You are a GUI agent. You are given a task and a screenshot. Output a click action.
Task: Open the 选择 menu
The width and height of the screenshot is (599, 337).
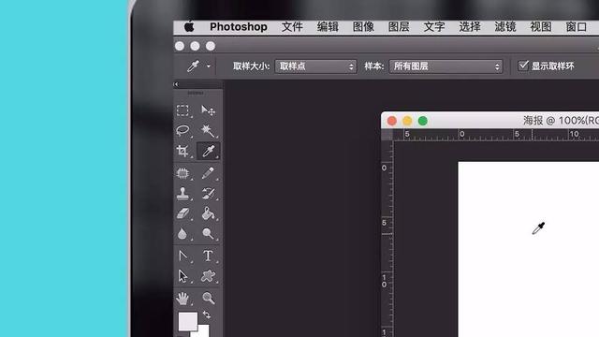[470, 27]
